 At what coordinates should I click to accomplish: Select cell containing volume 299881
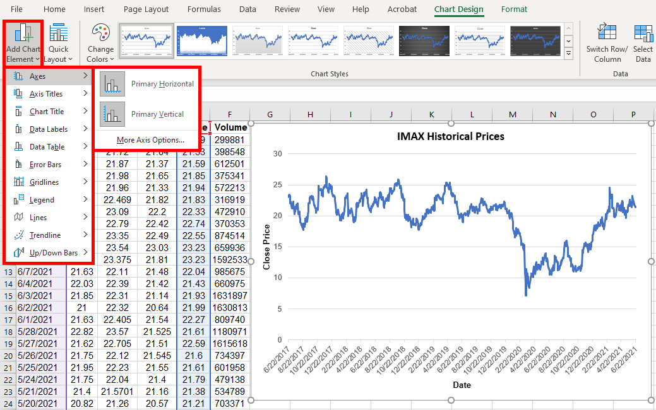point(230,140)
